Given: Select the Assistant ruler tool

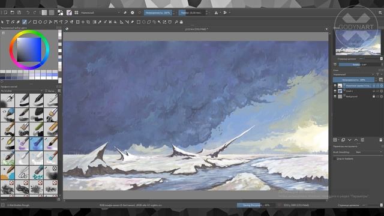Looking at the screenshot, I should click(121, 22).
